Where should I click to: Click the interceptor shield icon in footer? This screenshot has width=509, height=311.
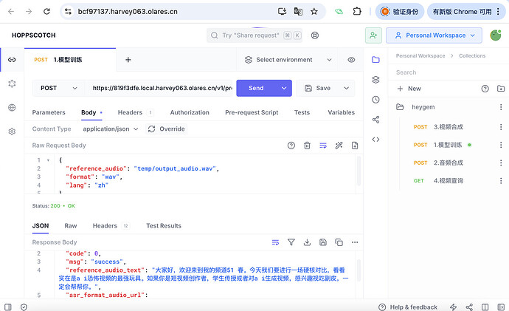(x=24, y=307)
